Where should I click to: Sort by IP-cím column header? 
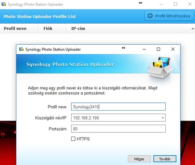[x=78, y=28]
